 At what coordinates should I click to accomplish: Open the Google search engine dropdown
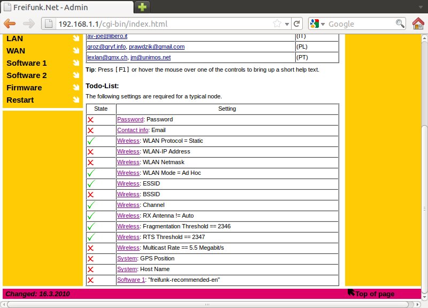(x=316, y=24)
